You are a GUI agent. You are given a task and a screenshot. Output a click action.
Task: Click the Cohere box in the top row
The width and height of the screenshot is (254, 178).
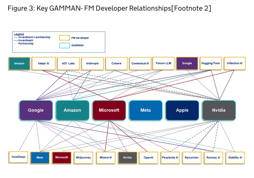[116, 63]
